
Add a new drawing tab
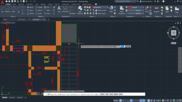48,20
